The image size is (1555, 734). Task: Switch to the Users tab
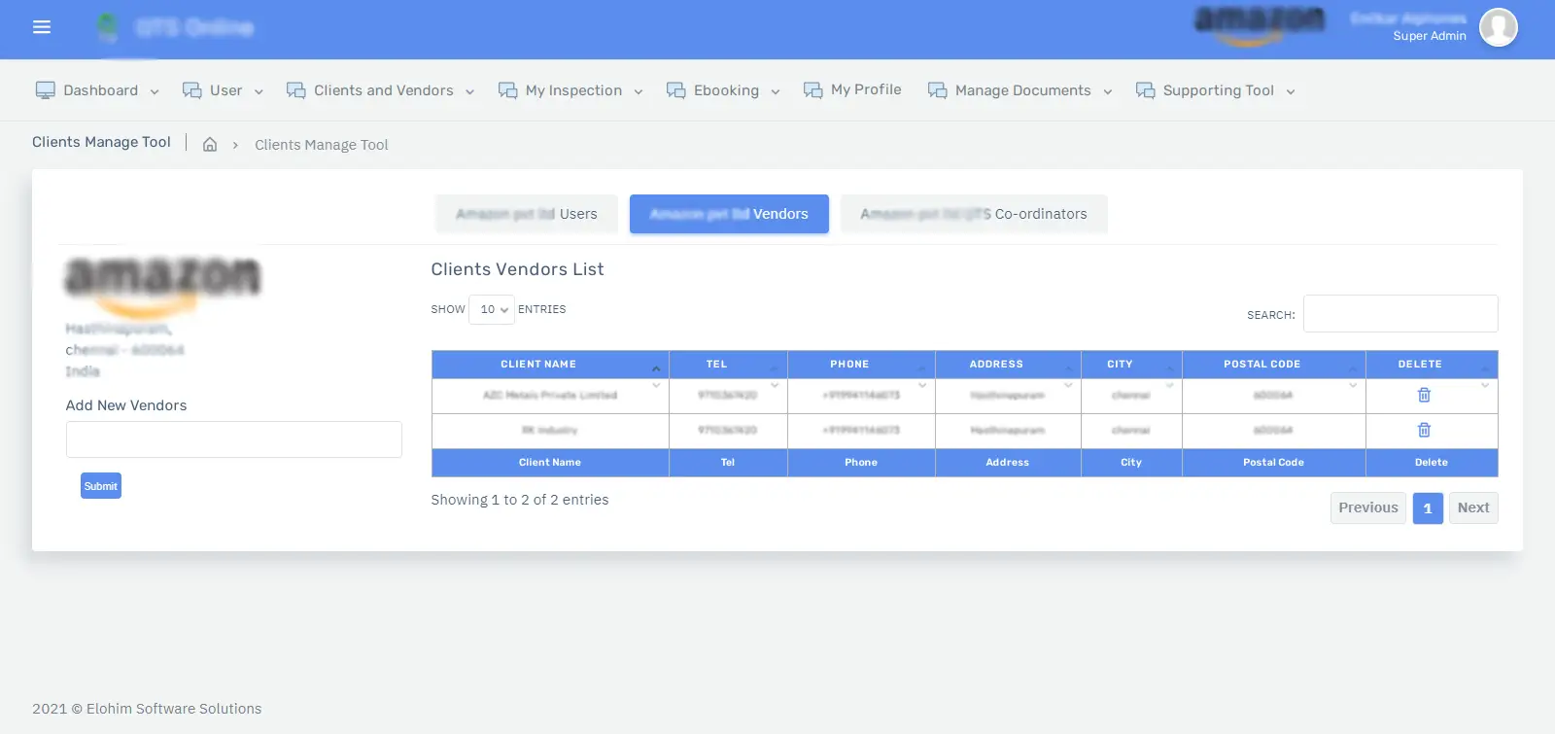coord(527,214)
